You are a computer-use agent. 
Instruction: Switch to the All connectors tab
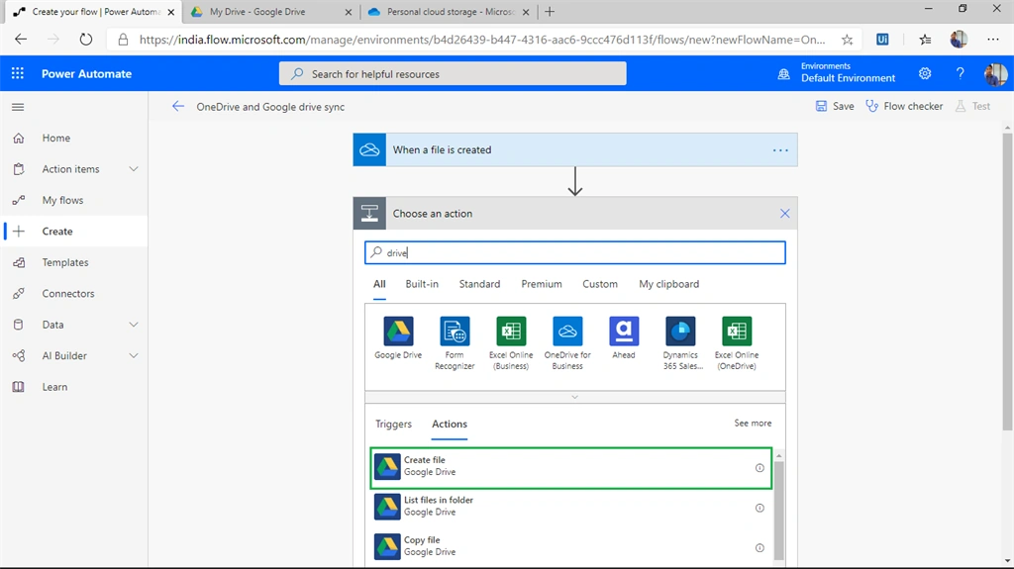pyautogui.click(x=379, y=284)
